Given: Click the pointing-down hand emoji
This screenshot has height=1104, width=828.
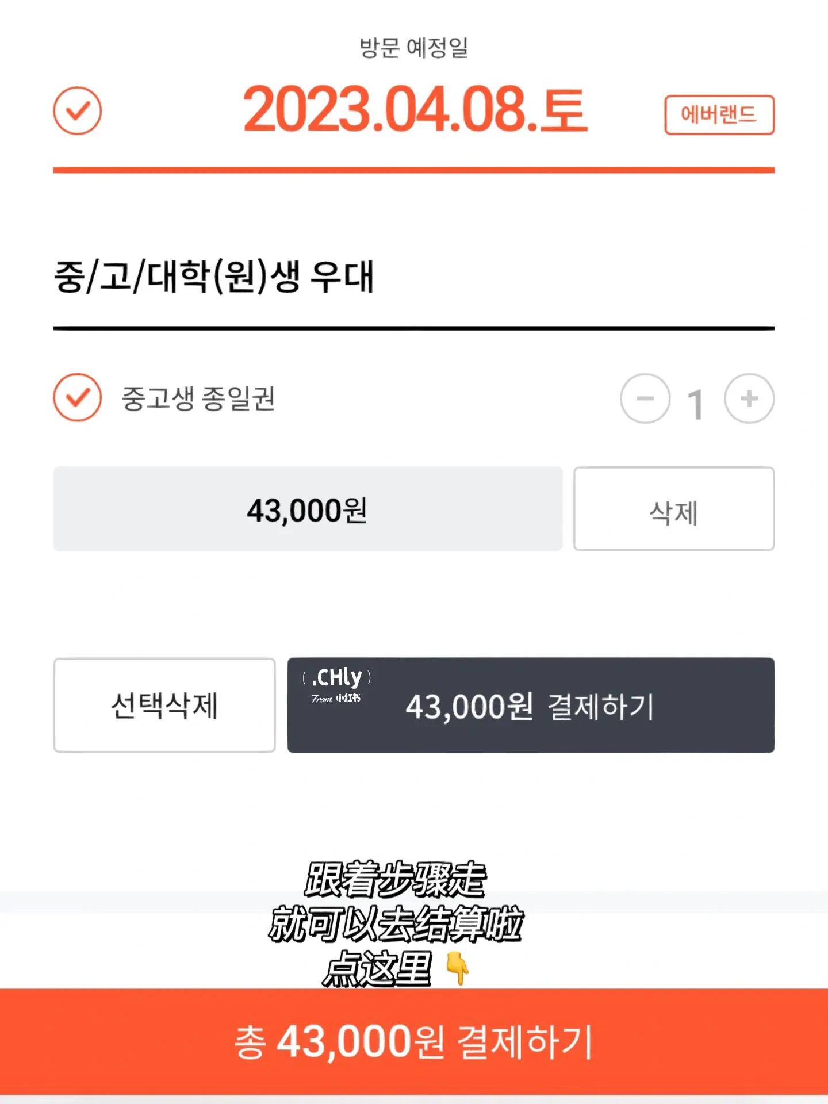Looking at the screenshot, I should pyautogui.click(x=458, y=968).
